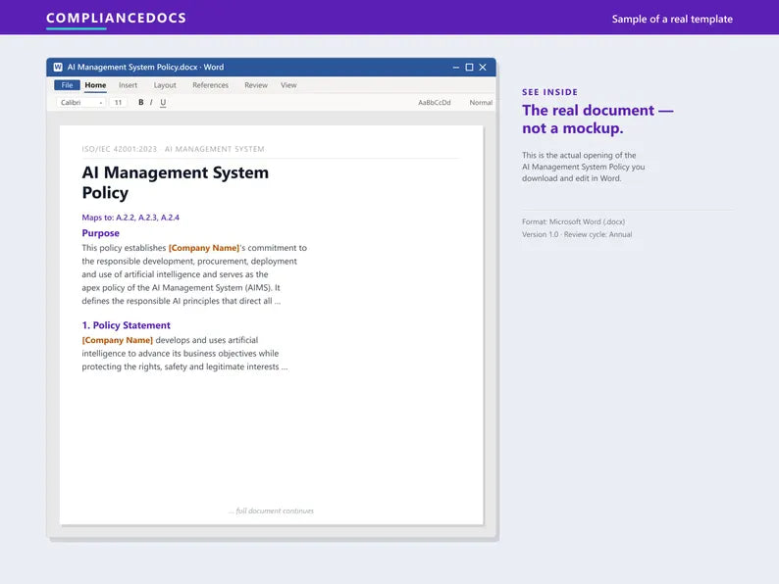Minimize the Word document window
Viewport: 779px width, 584px height.
[456, 67]
